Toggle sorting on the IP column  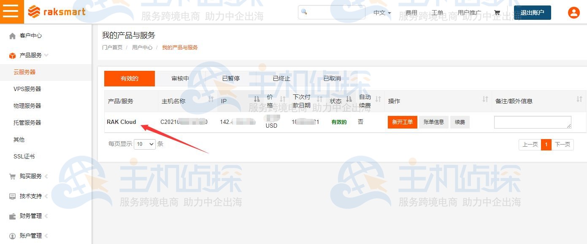256,99
